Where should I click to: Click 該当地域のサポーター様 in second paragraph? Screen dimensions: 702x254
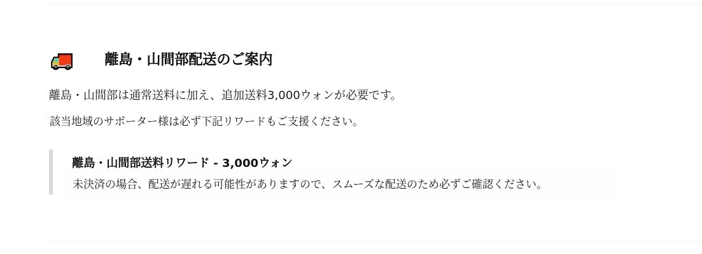pos(109,121)
